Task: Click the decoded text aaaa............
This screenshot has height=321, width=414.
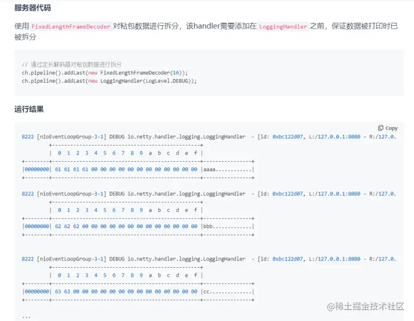Action: click(209, 169)
